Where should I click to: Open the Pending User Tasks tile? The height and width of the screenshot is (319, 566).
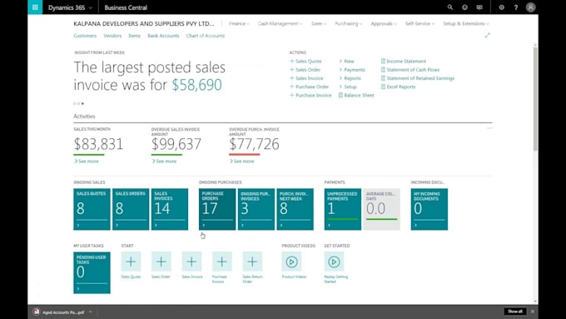point(92,272)
